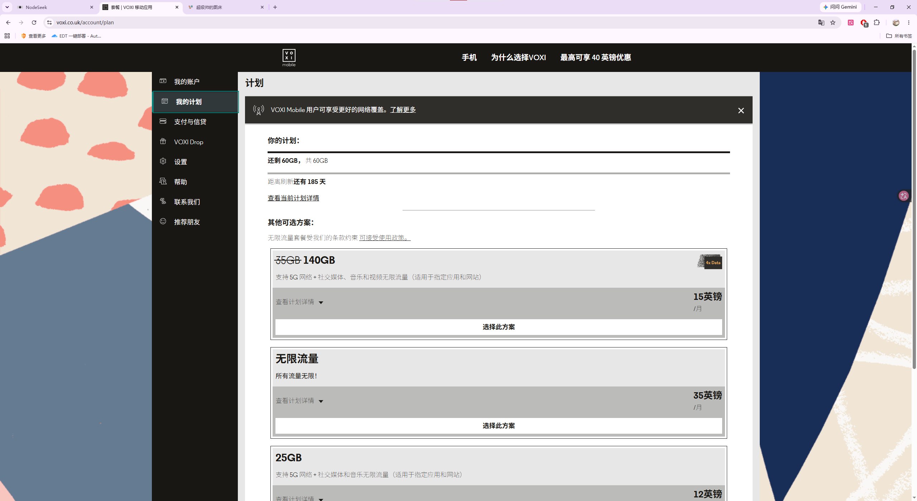Open the 了解更多 link in banner
Viewport: 917px width, 501px height.
pos(403,110)
